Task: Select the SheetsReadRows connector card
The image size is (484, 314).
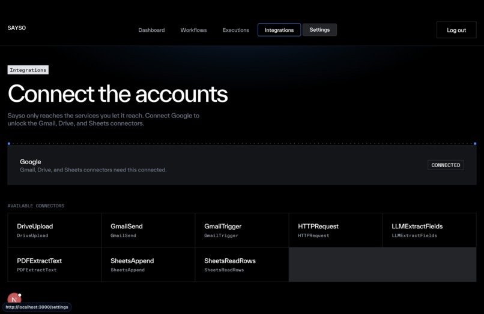Action: pyautogui.click(x=241, y=264)
